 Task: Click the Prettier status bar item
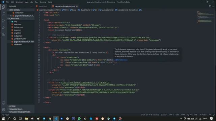[203, 115]
